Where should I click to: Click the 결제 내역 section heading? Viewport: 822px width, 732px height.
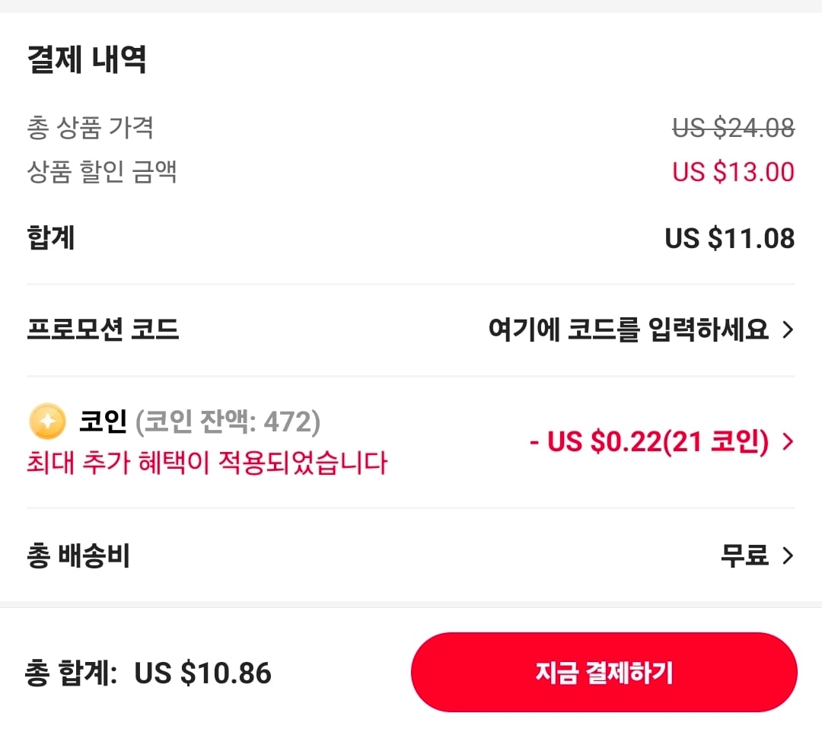point(87,60)
